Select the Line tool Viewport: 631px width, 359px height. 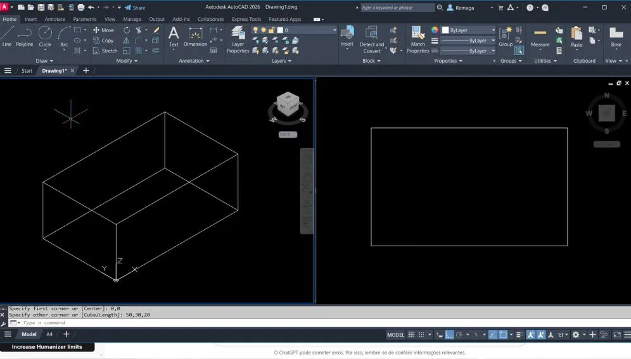7,36
